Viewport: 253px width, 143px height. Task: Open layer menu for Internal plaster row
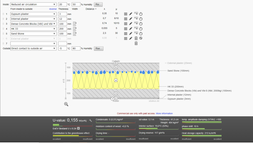click(x=125, y=19)
